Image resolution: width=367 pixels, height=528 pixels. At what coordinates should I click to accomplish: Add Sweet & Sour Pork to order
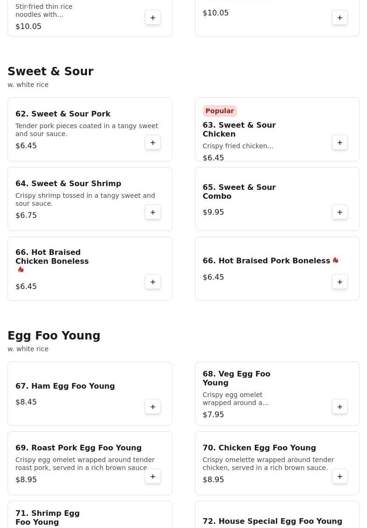153,142
